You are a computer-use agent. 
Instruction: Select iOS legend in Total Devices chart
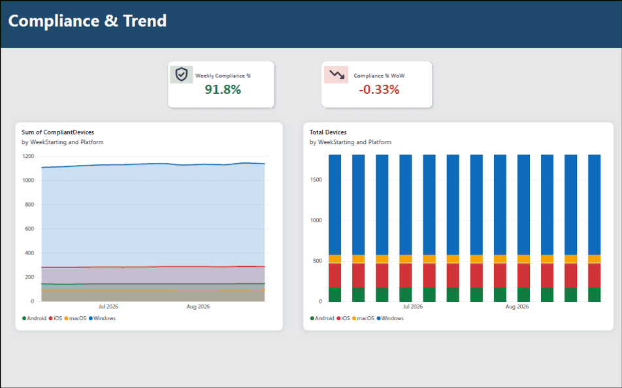(344, 318)
